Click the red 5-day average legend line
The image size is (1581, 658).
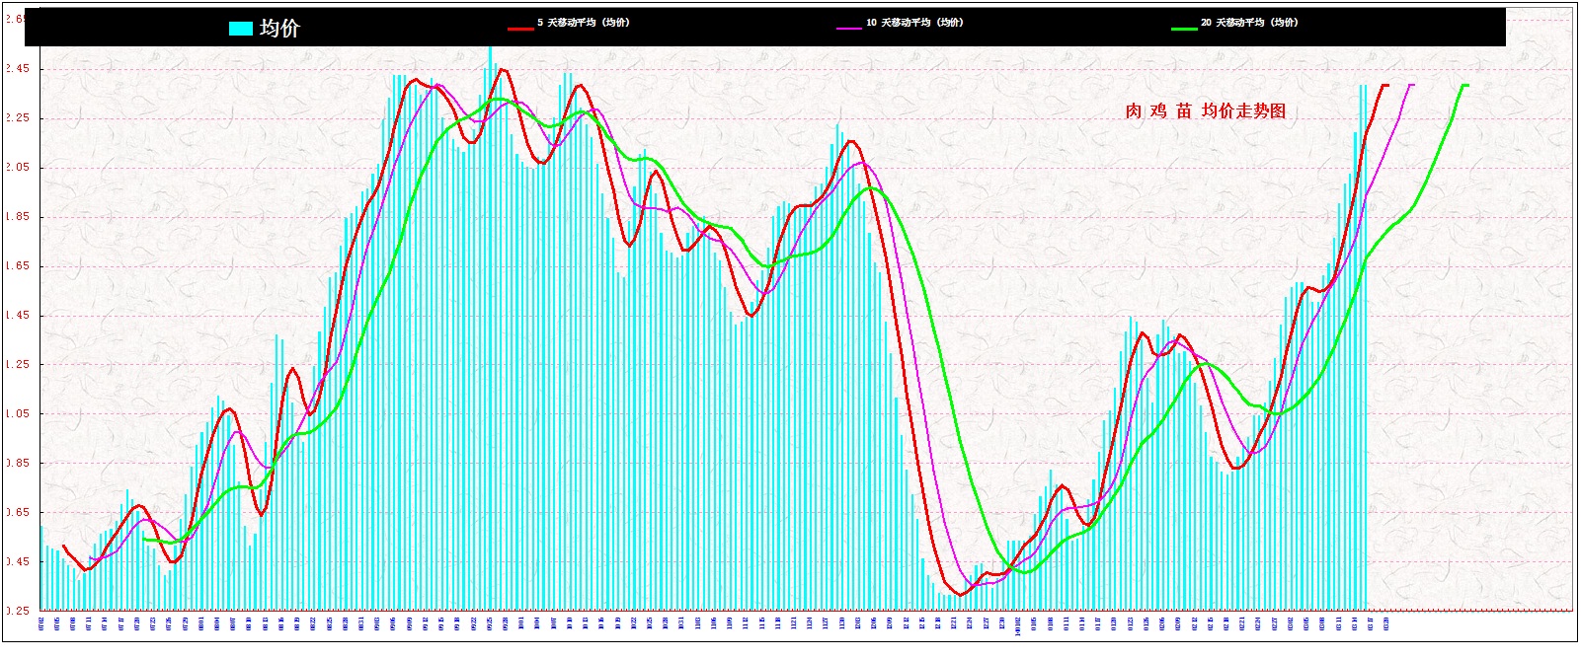tap(520, 29)
